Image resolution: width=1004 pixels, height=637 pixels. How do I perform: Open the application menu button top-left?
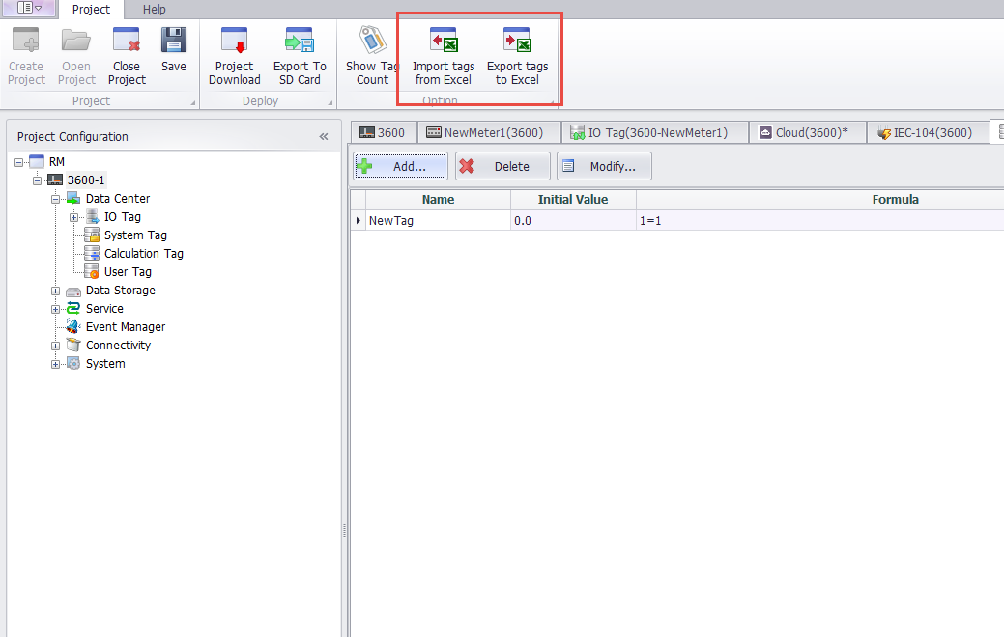pos(30,9)
